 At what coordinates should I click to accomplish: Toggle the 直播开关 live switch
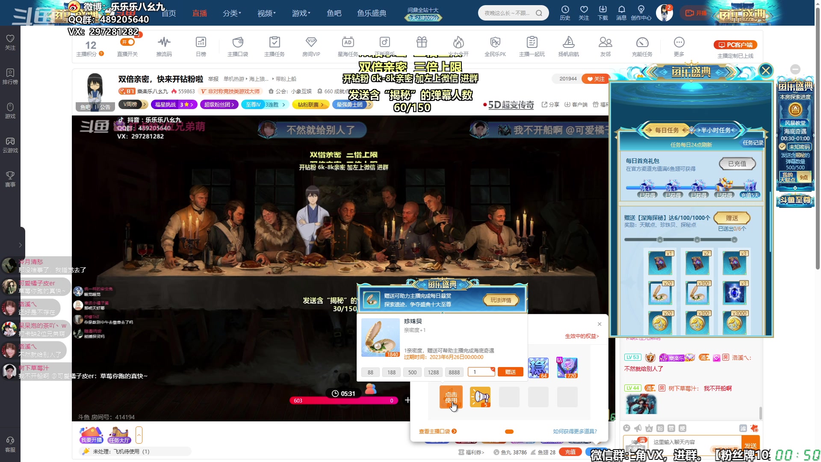[127, 42]
